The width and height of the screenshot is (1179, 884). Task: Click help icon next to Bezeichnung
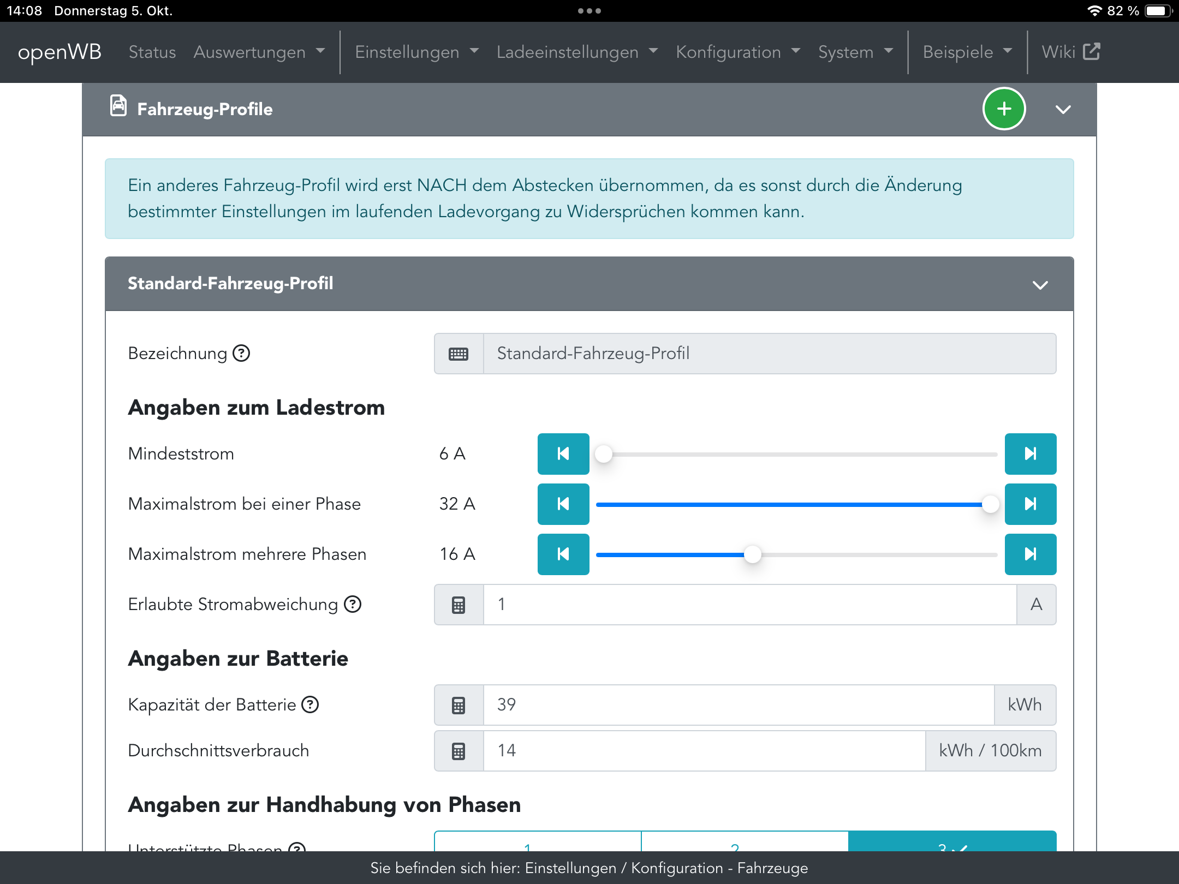coord(241,354)
